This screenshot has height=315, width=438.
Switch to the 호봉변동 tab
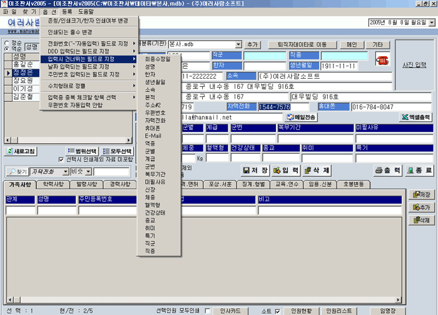[x=357, y=184]
